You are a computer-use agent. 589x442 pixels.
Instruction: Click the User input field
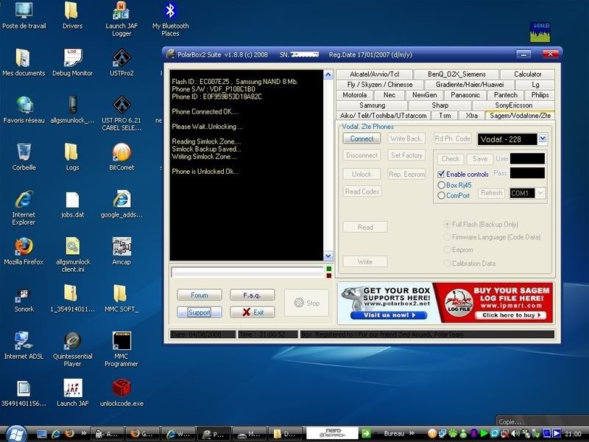527,158
